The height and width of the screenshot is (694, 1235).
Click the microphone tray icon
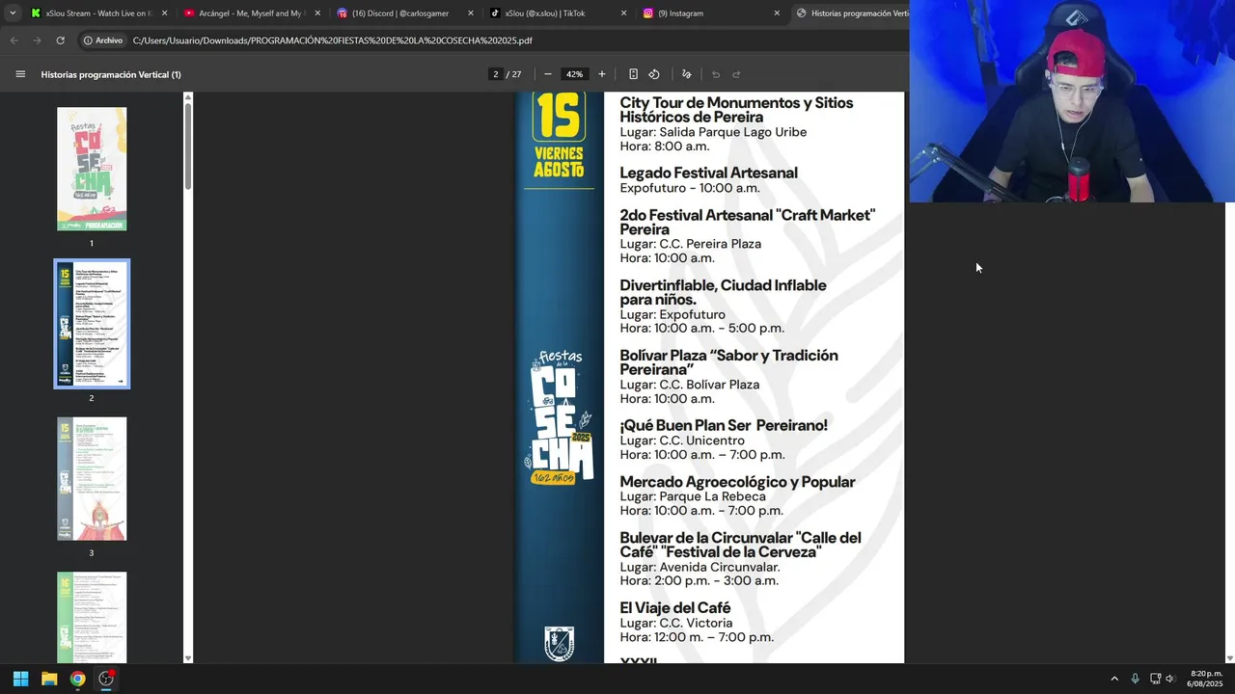tap(1136, 679)
